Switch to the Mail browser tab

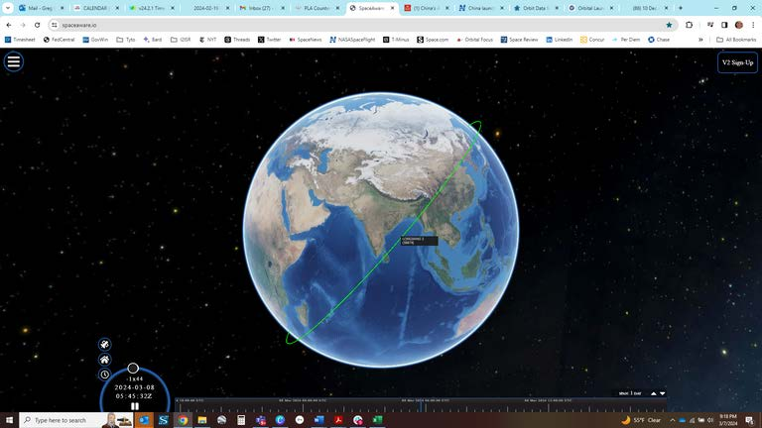pos(42,8)
